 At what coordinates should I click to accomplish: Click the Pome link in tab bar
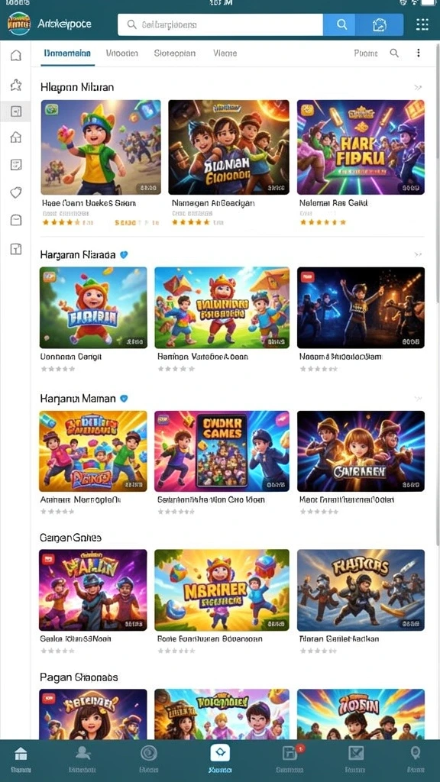366,53
